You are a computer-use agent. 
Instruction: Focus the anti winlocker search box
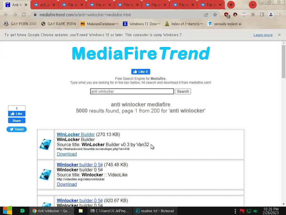click(x=132, y=92)
